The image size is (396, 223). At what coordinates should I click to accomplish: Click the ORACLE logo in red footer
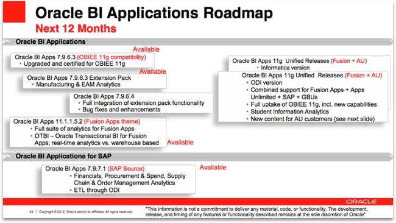tap(361, 202)
